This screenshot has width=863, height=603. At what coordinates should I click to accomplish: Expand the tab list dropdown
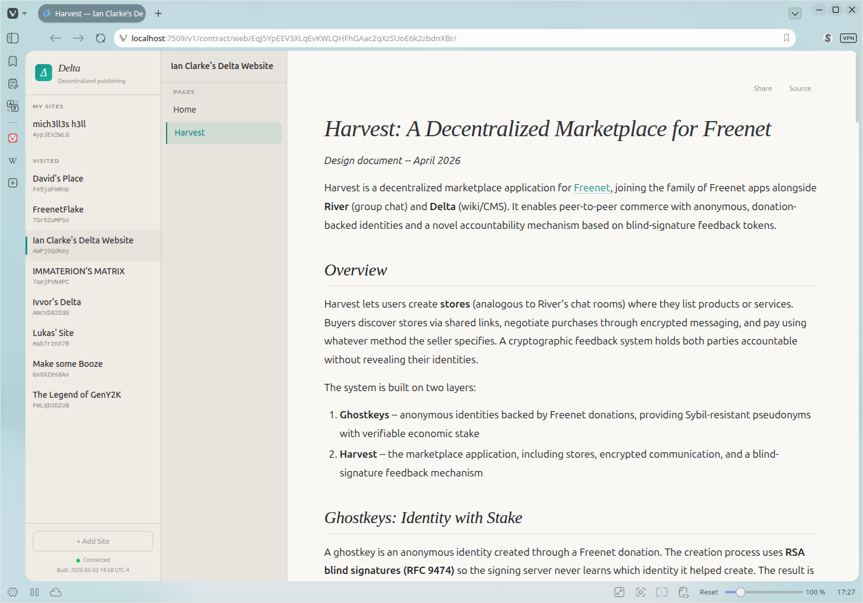[795, 13]
